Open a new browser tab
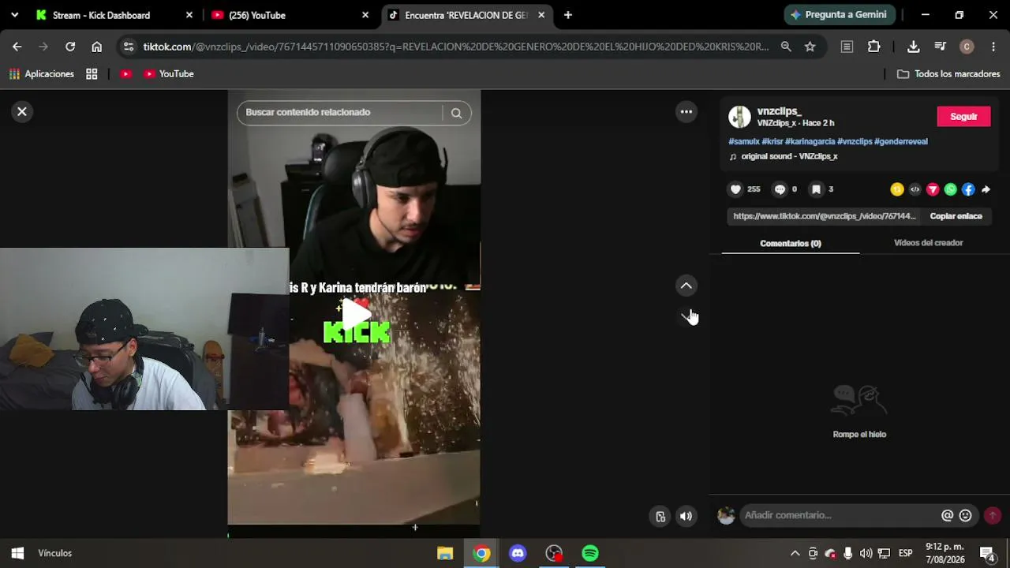The image size is (1010, 568). [568, 15]
